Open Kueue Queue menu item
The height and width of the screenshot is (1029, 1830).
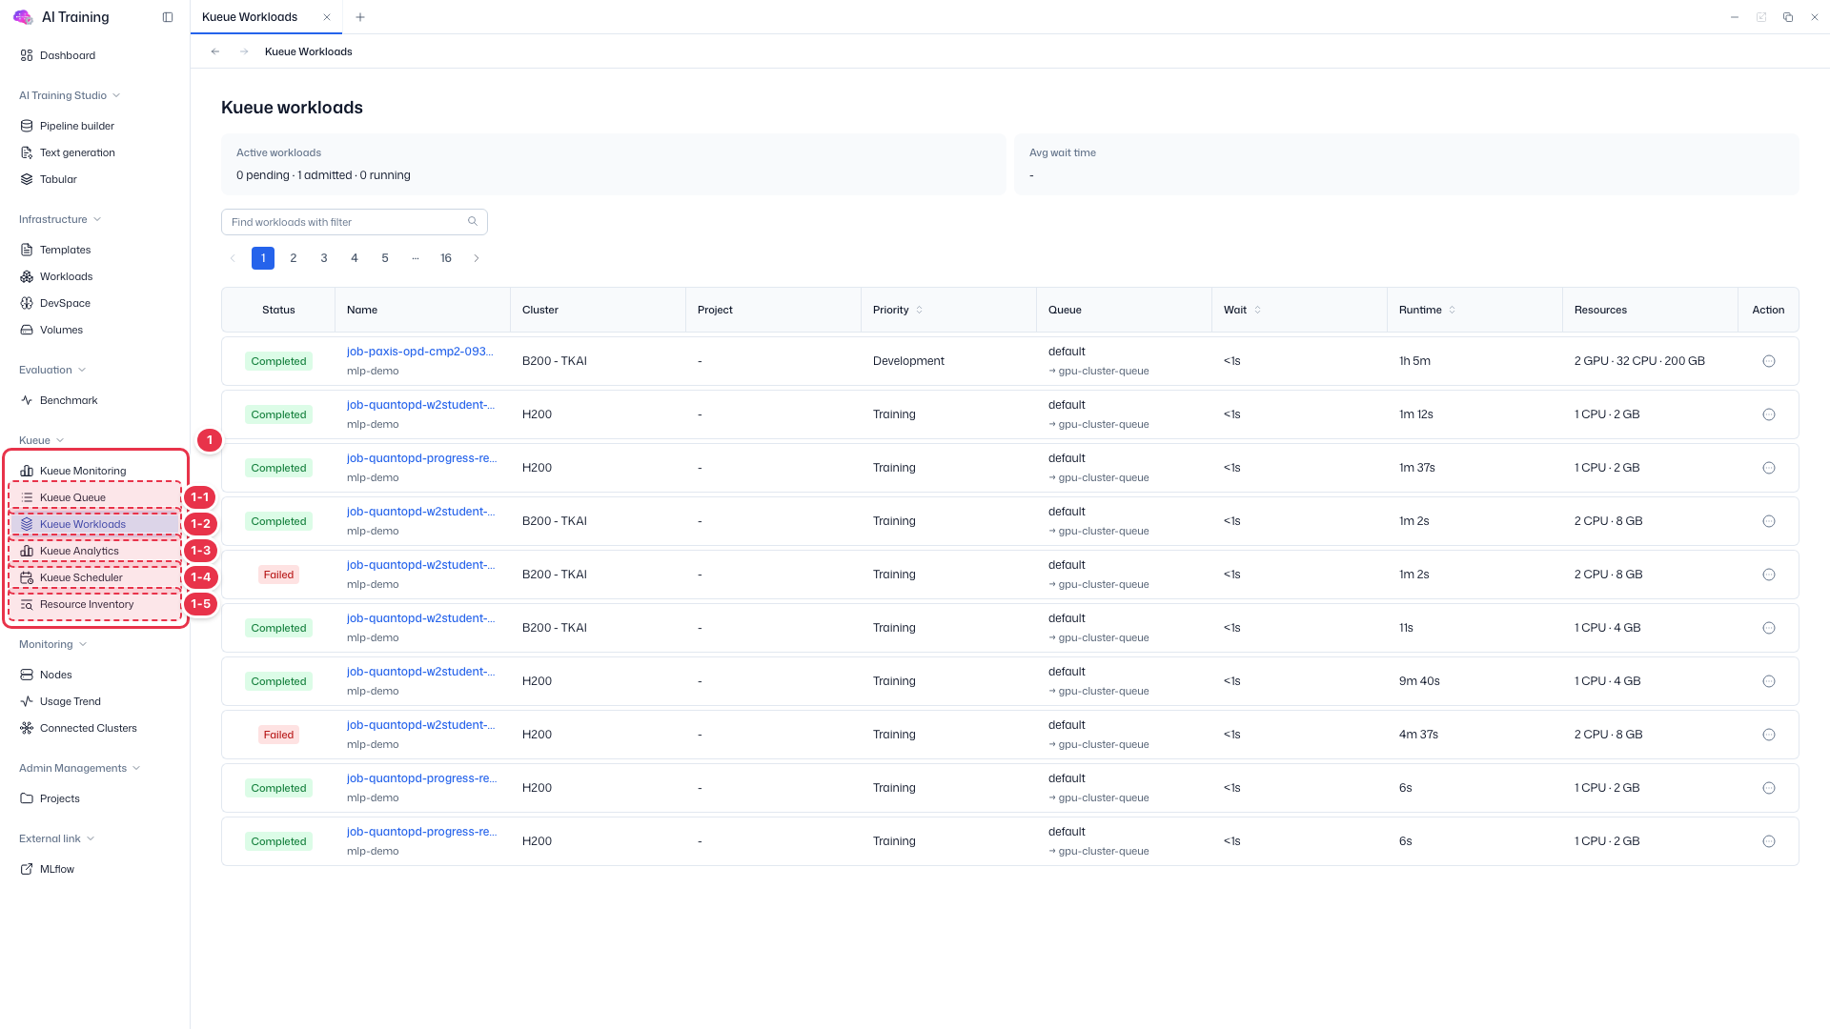pos(94,497)
